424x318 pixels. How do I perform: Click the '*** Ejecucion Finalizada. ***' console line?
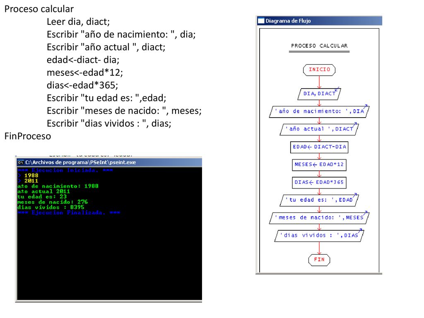pyautogui.click(x=69, y=213)
